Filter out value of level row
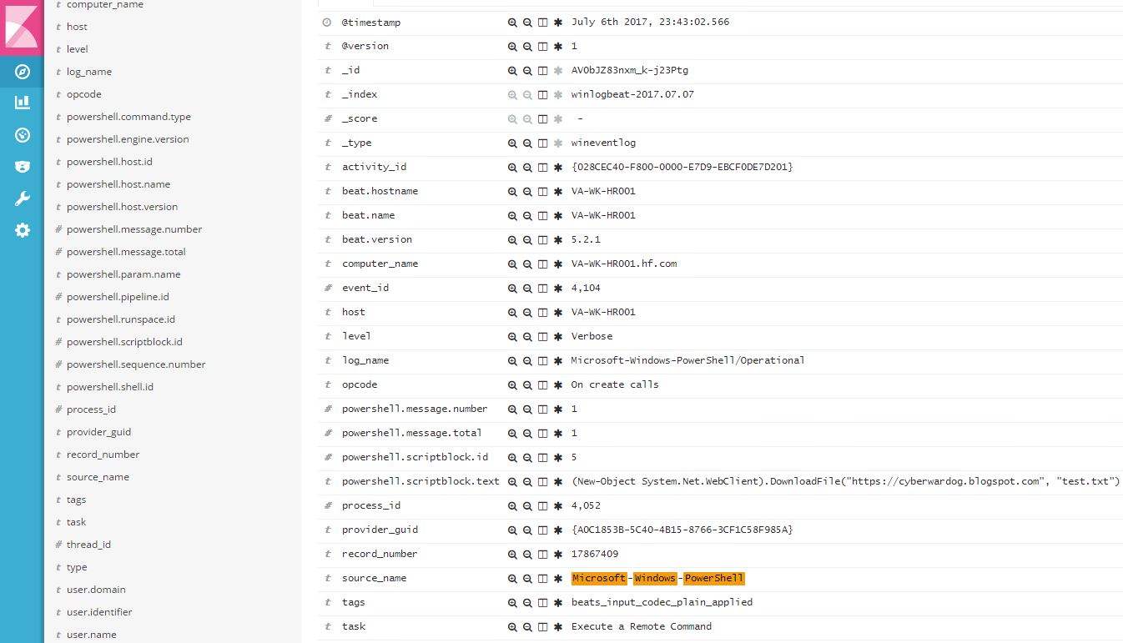This screenshot has width=1123, height=643. pos(527,336)
